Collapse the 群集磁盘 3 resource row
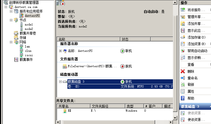The height and width of the screenshot is (124, 211). point(60,81)
